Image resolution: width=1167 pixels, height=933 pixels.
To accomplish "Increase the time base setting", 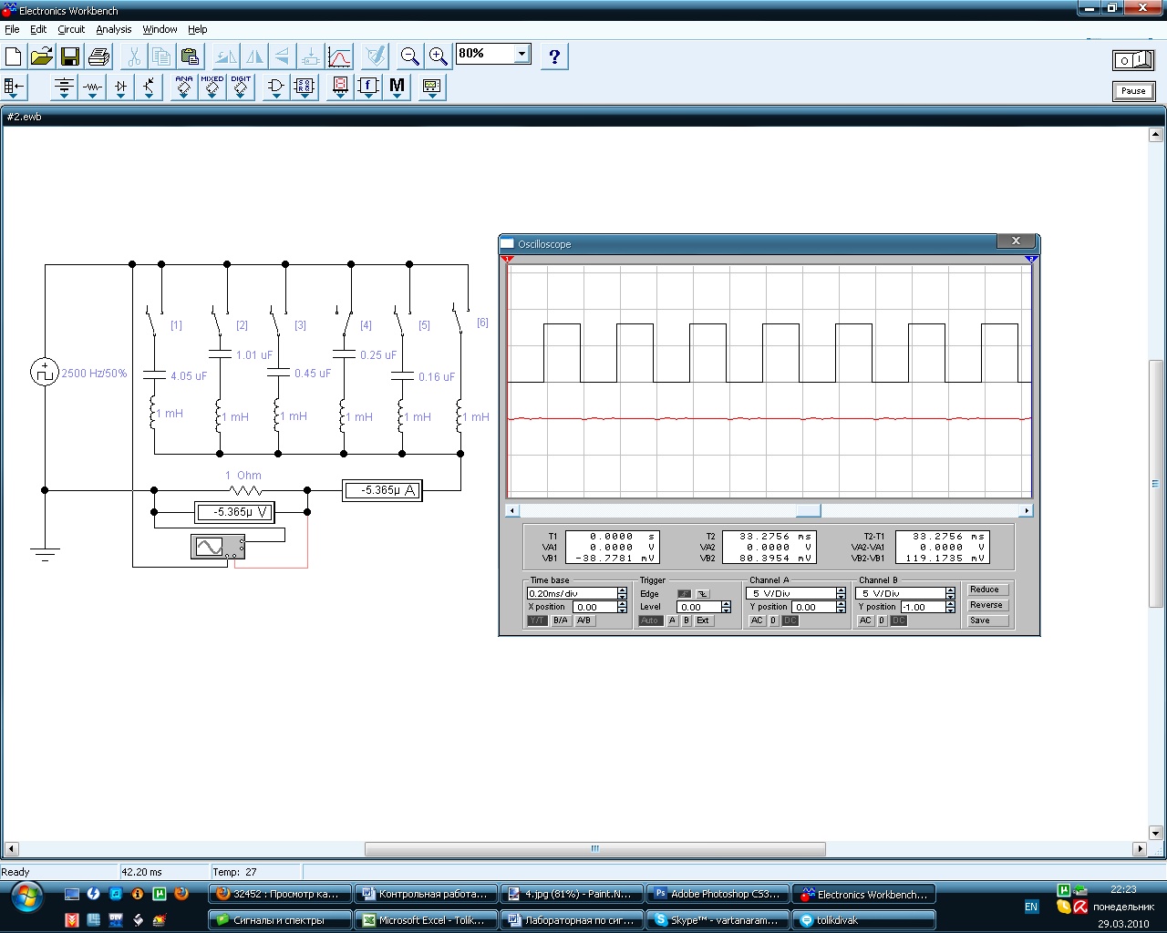I will point(622,590).
